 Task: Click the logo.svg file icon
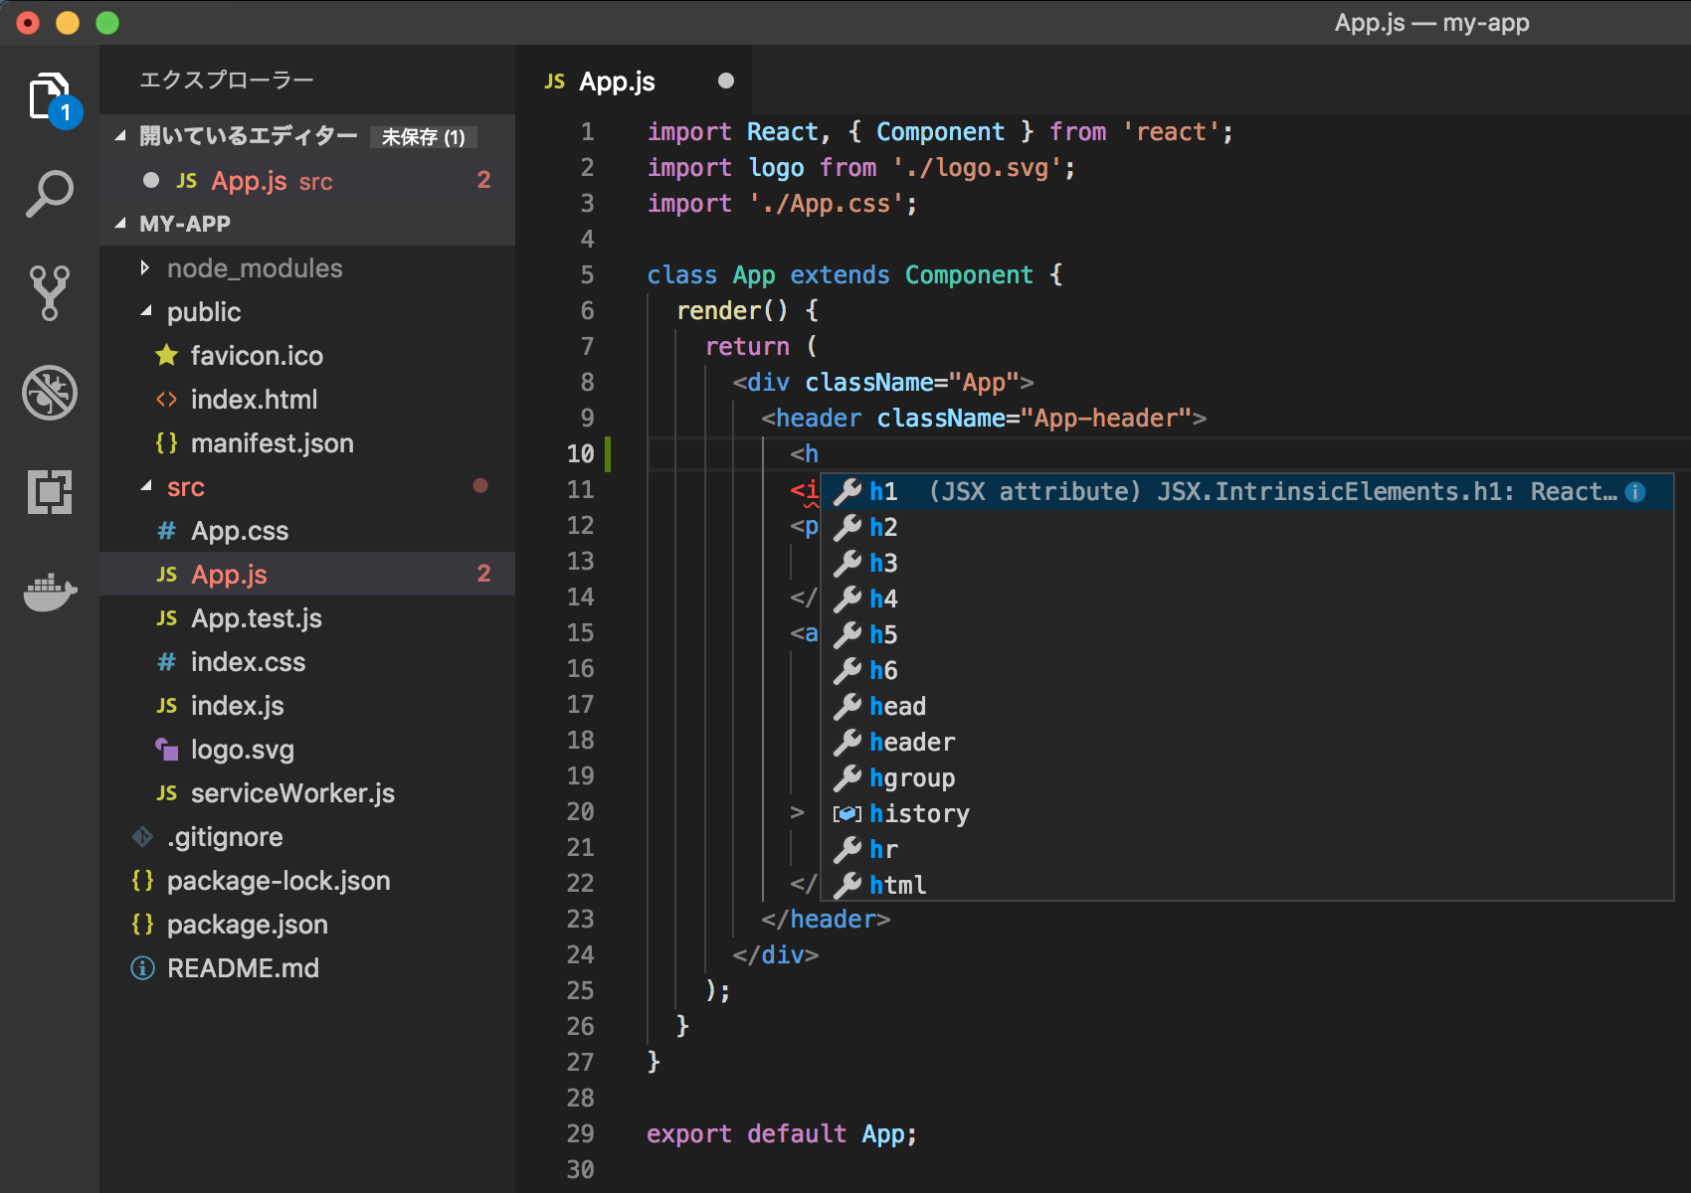[x=165, y=749]
